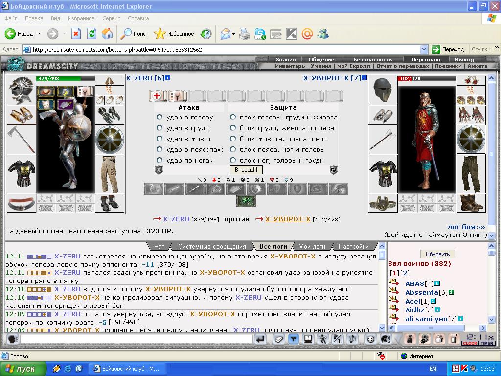Click the send message enter-arrow icon
Viewport: 501px width, 376px height.
pos(261,339)
